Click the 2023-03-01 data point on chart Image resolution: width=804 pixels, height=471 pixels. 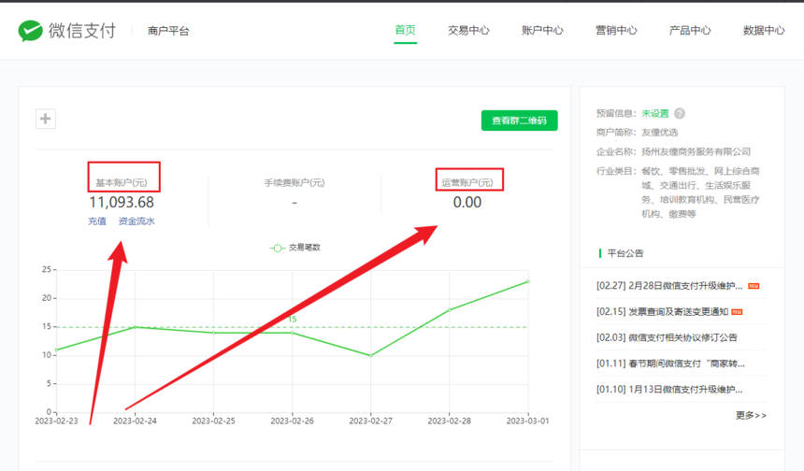click(x=528, y=281)
